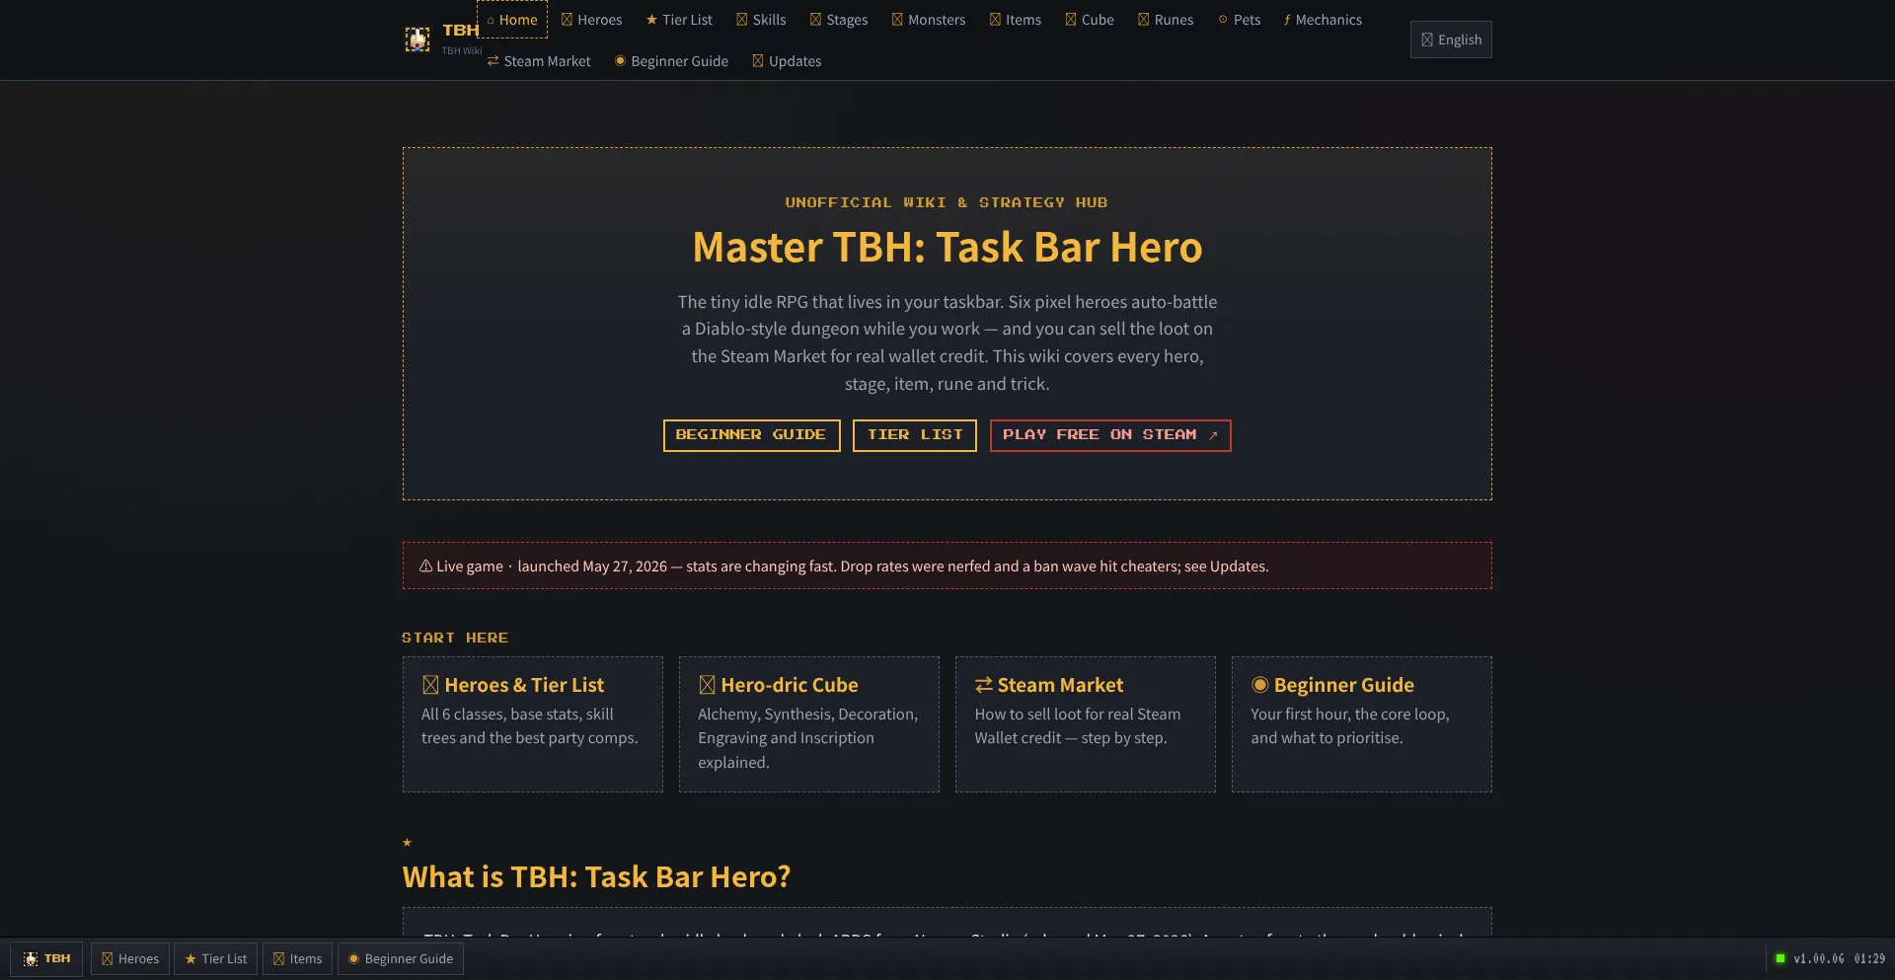Click the START HERE section label
The image size is (1895, 980).
tap(455, 638)
